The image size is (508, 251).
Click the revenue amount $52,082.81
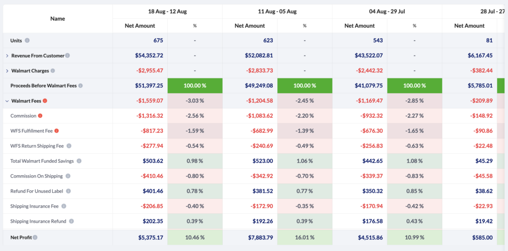click(259, 56)
